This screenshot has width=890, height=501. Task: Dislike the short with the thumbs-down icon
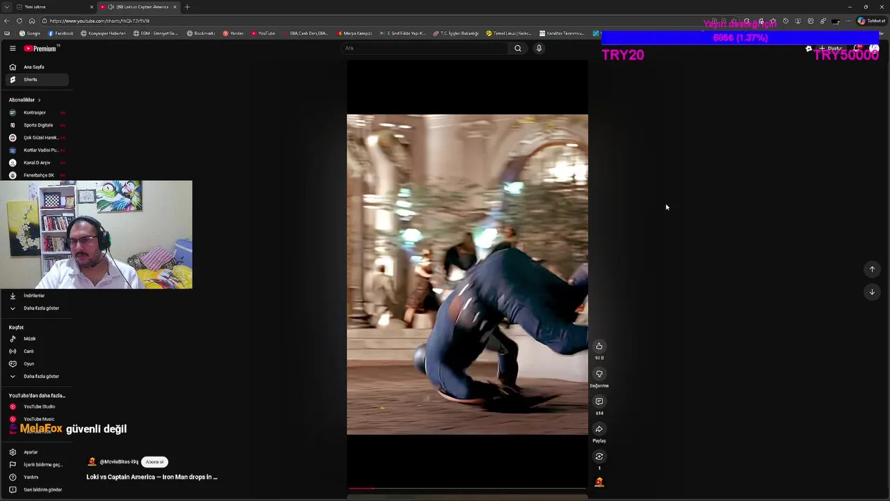(x=599, y=374)
